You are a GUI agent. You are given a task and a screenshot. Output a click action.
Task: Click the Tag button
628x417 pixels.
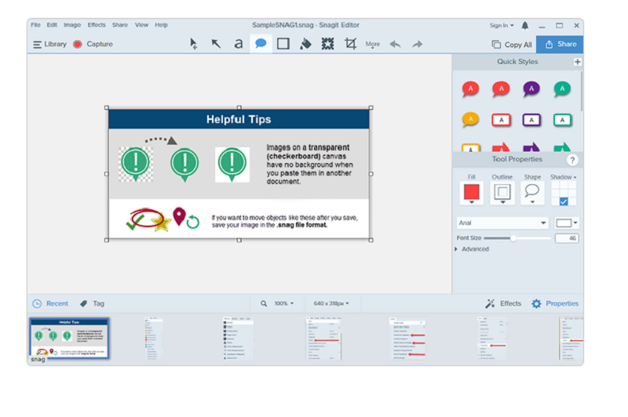point(92,303)
